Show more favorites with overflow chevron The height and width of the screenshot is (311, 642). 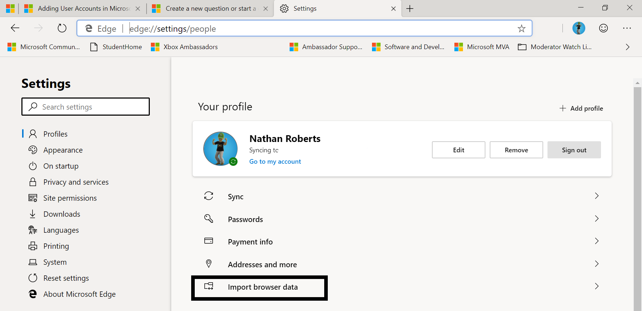[628, 47]
